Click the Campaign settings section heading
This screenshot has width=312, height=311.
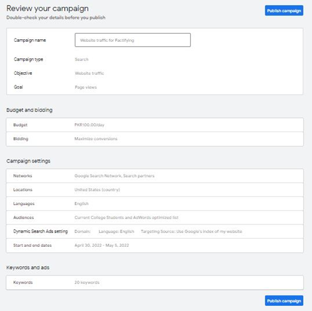[28, 161]
